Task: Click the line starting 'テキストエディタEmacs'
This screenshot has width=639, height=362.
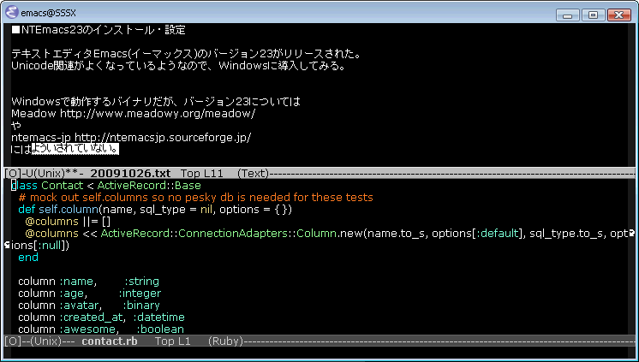Action: pyautogui.click(x=186, y=54)
